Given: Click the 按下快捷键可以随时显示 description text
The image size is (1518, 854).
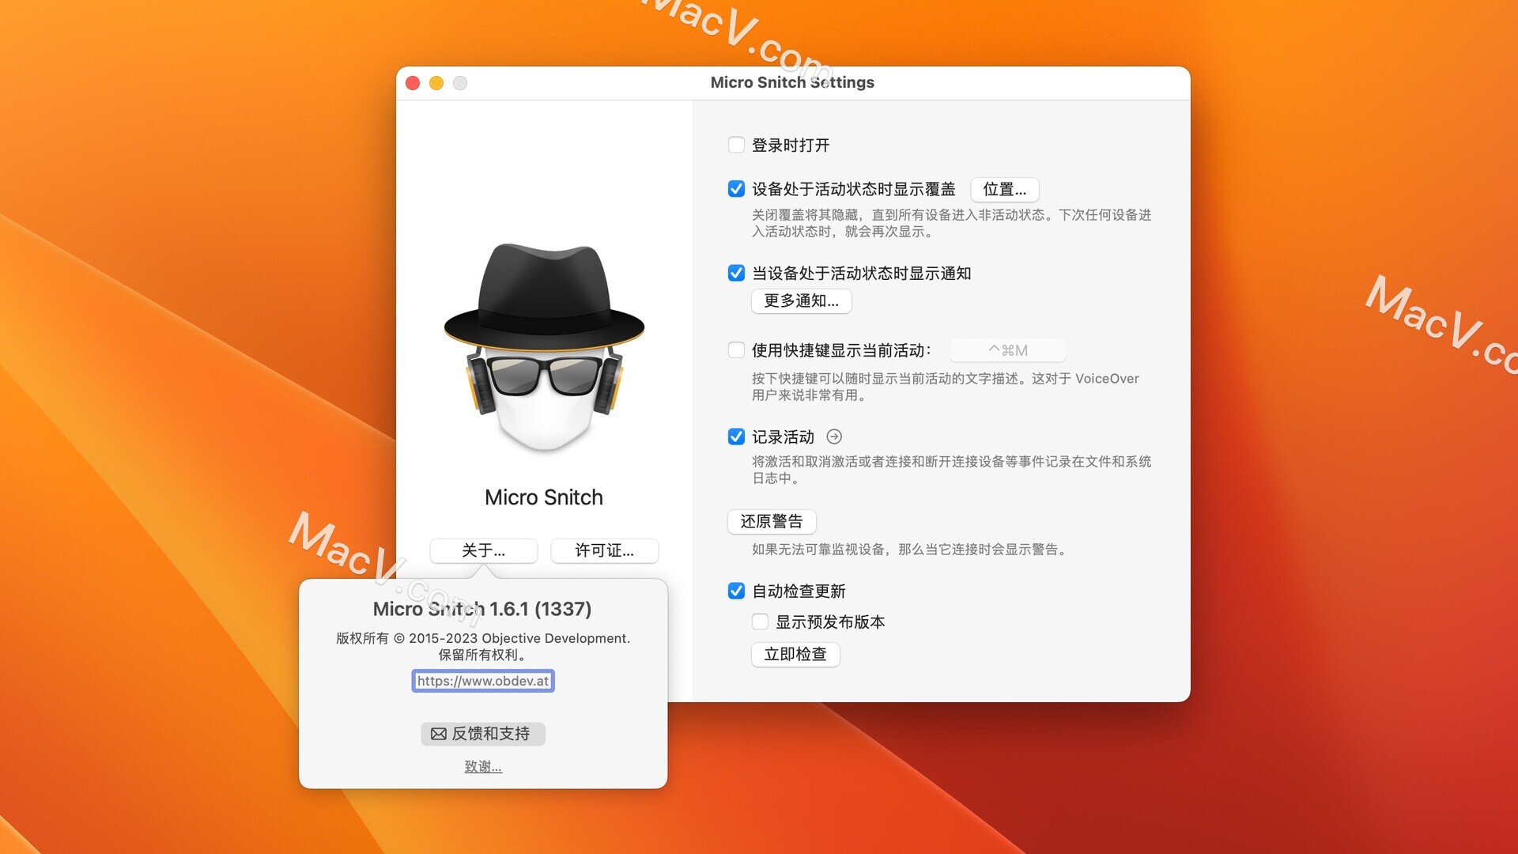Looking at the screenshot, I should [x=946, y=387].
